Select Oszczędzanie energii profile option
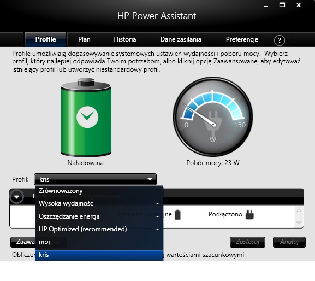The image size is (315, 281). [99, 216]
